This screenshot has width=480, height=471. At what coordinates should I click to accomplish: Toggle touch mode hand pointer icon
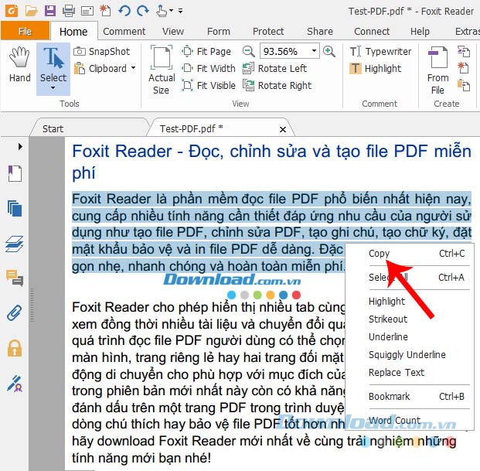162,11
